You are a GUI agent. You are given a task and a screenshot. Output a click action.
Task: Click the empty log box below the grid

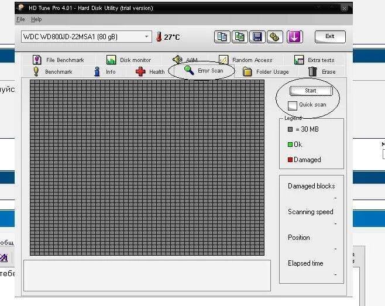click(147, 276)
